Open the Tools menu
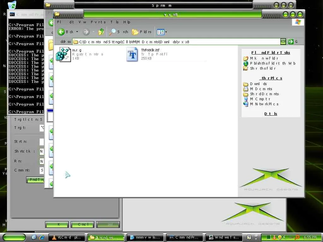Viewport: 323px width, 242px height. pos(114,22)
